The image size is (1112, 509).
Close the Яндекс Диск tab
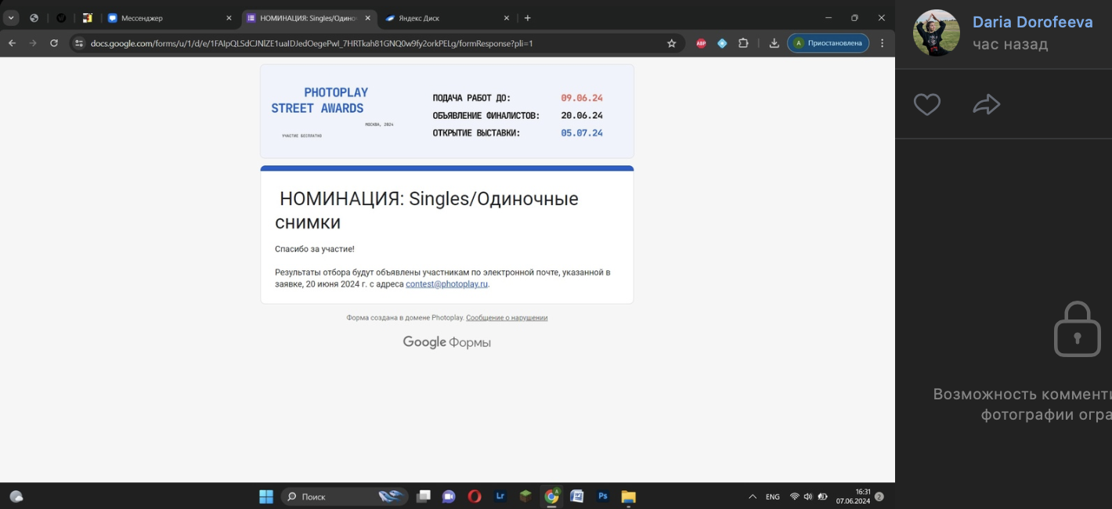pos(506,18)
